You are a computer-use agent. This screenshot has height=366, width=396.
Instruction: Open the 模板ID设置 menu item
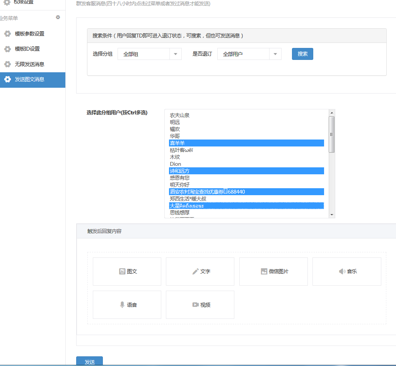pos(32,49)
